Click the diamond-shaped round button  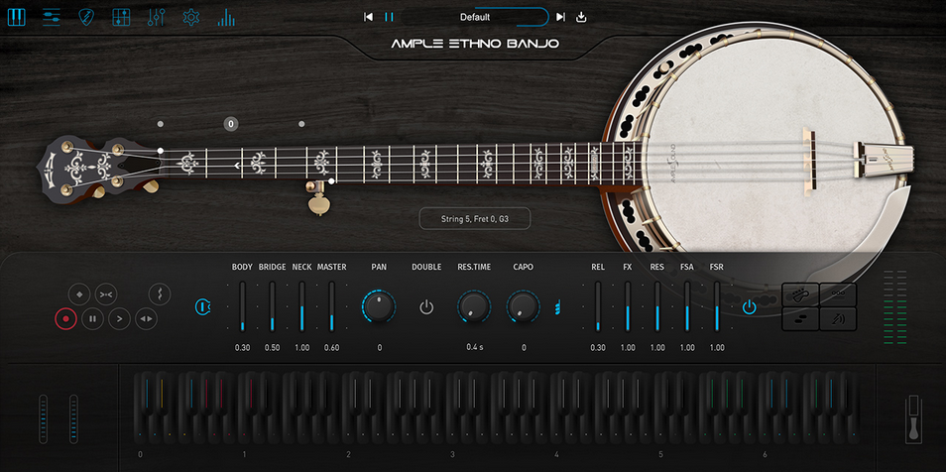click(79, 295)
